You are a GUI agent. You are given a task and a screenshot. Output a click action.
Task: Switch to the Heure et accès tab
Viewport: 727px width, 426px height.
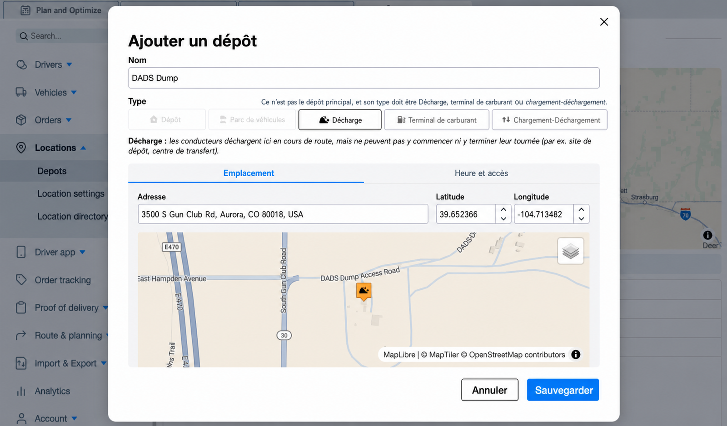482,173
